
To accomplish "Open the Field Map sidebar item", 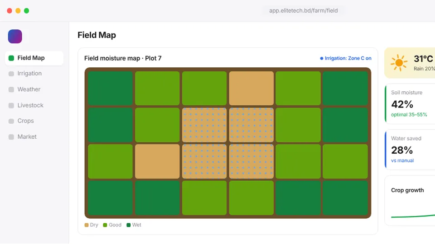I will click(34, 58).
